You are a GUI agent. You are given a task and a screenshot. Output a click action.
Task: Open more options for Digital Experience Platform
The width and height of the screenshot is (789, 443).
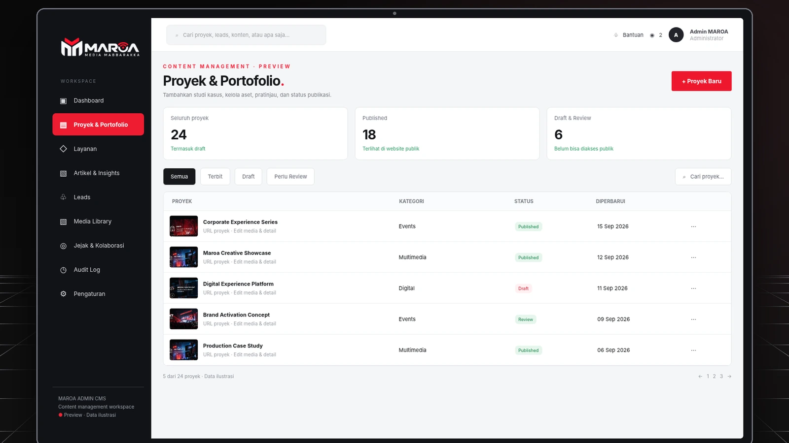pos(693,288)
